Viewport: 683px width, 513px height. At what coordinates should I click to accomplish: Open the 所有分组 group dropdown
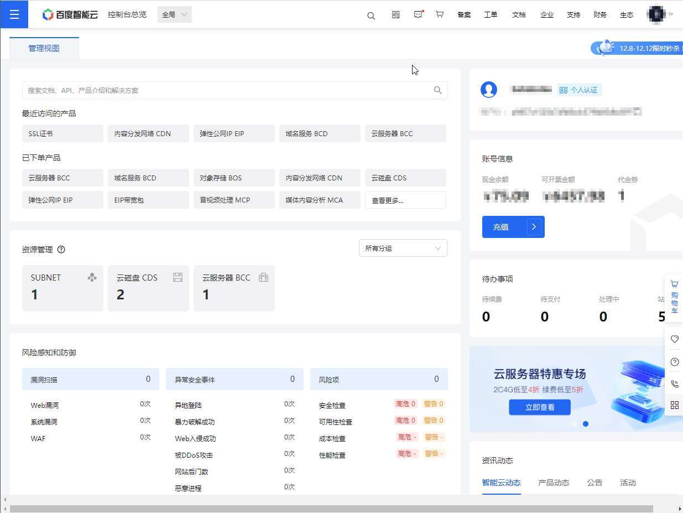pyautogui.click(x=403, y=248)
